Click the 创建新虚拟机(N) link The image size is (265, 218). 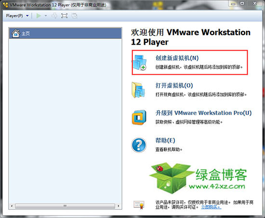pyautogui.click(x=177, y=58)
